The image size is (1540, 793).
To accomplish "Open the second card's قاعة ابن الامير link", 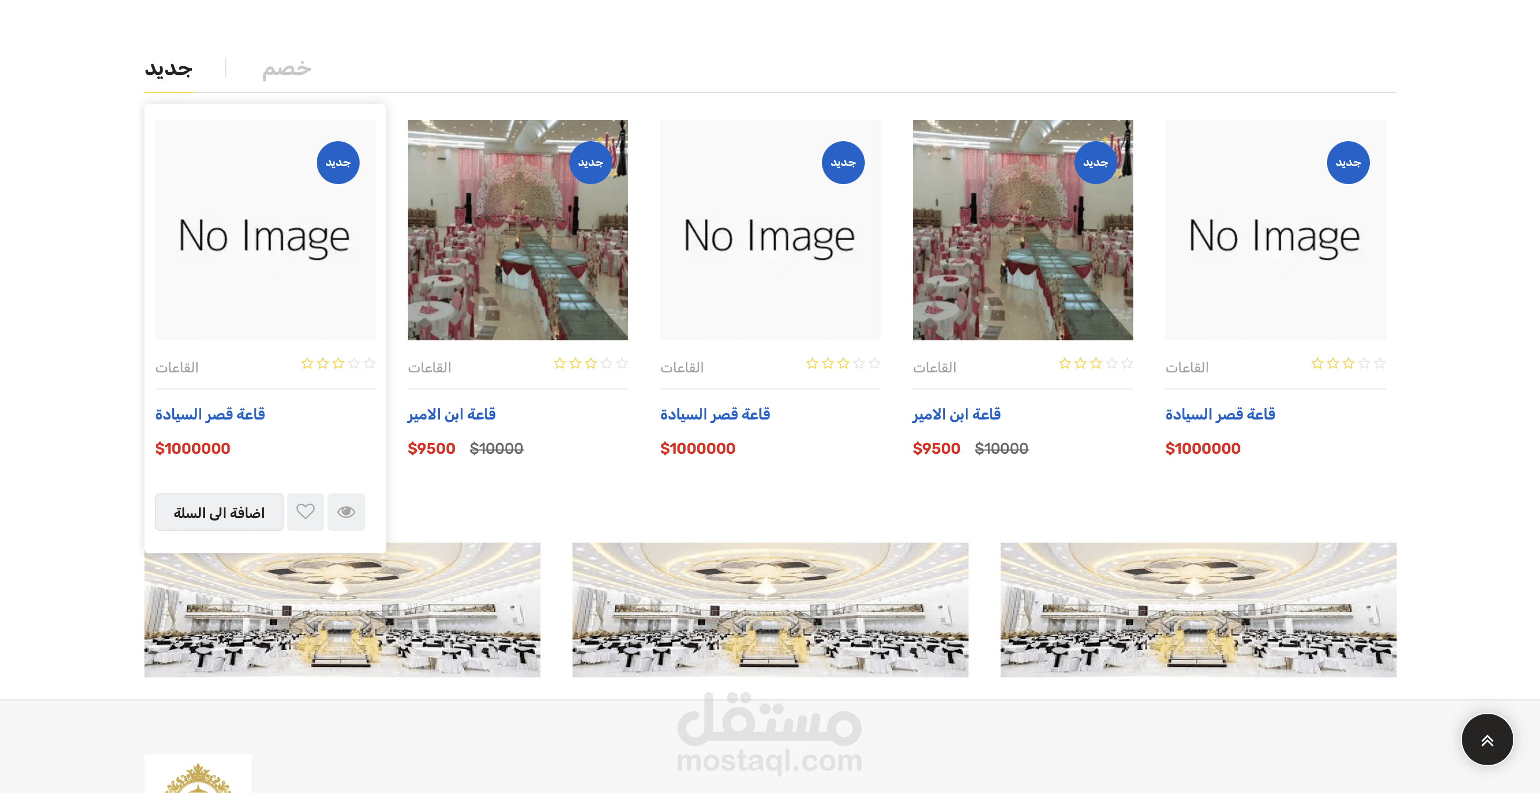I will coord(452,414).
